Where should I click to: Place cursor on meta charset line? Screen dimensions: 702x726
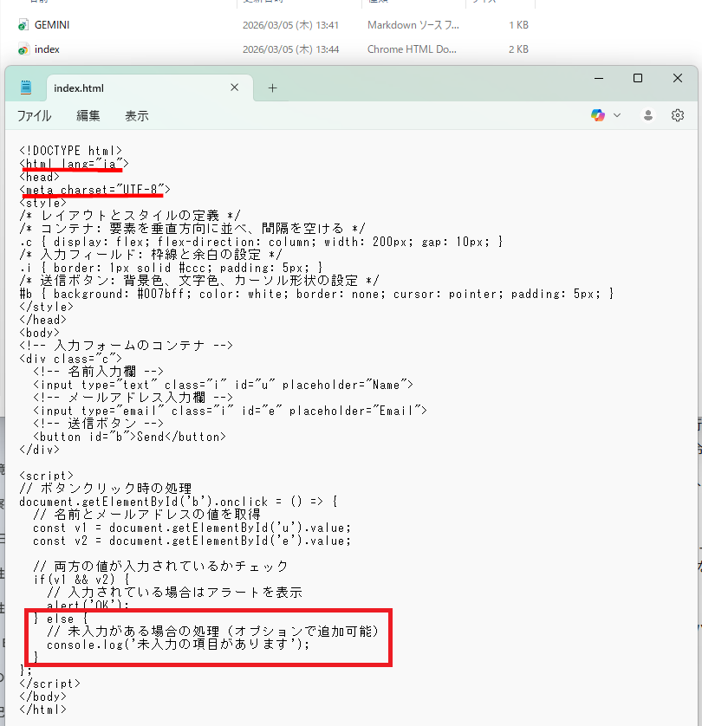(x=95, y=190)
